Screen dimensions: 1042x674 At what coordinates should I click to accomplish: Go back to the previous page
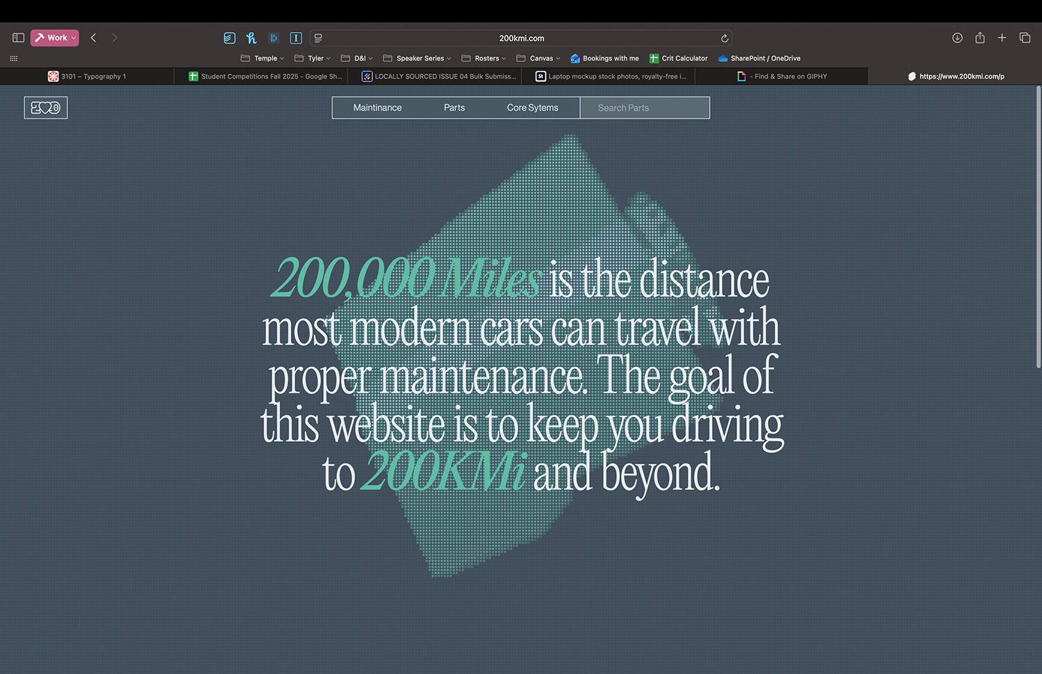click(94, 38)
